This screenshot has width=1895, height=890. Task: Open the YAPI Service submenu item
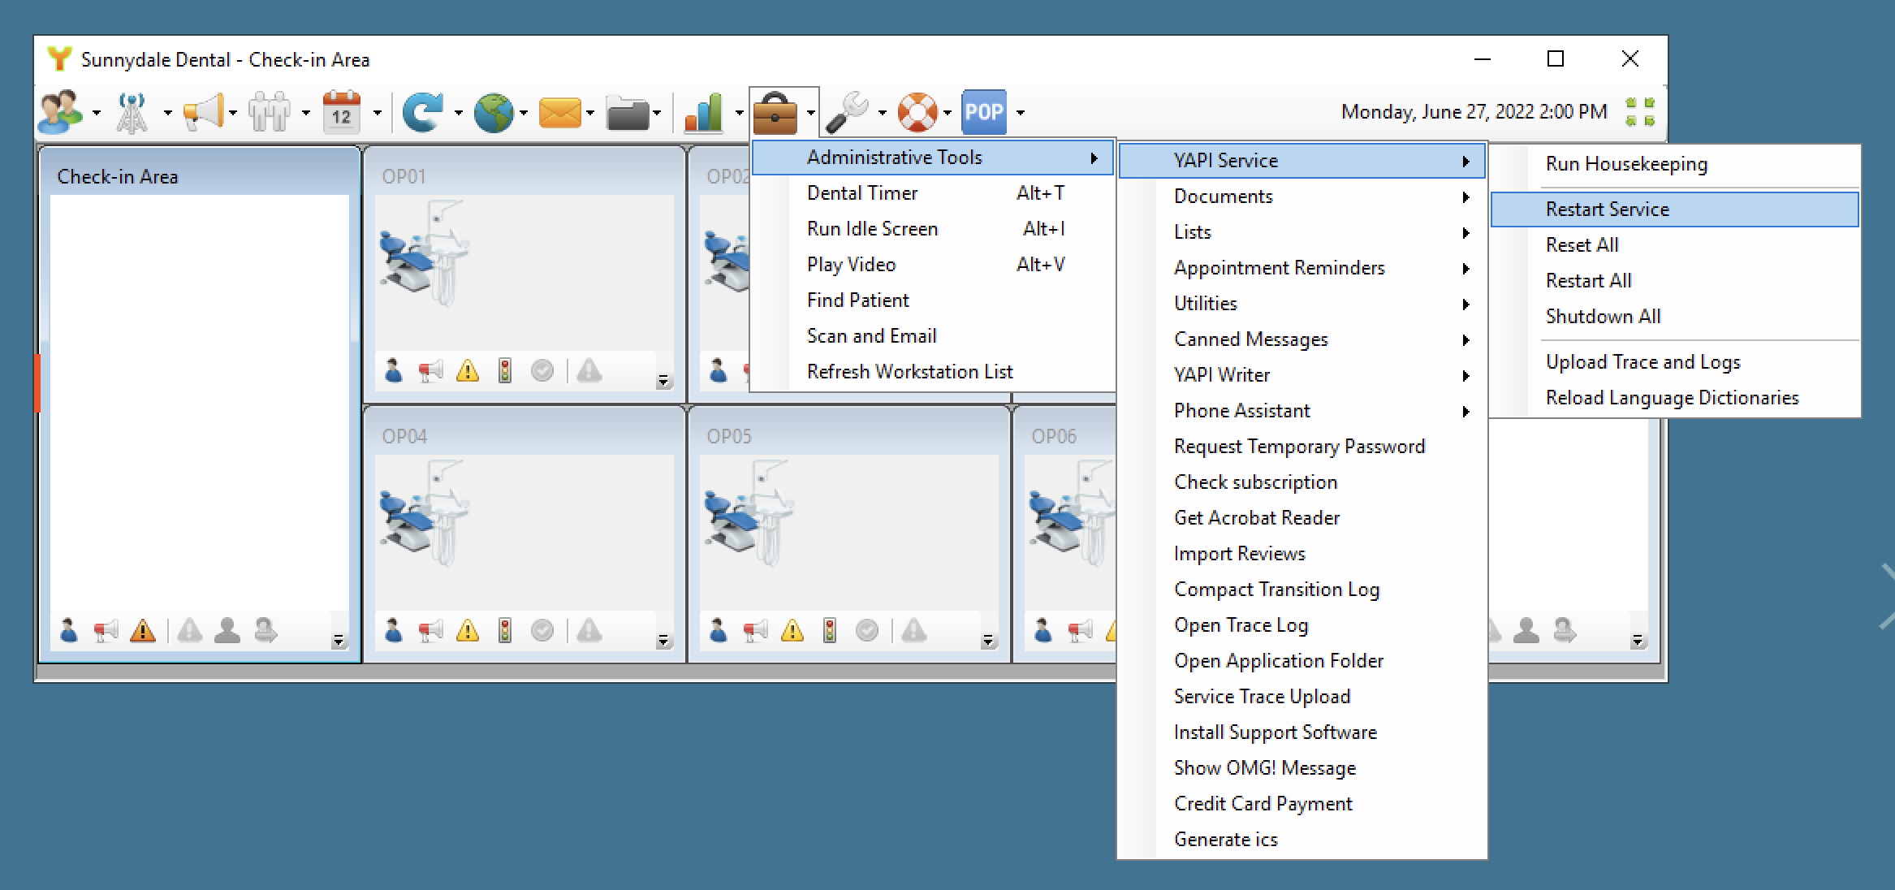[x=1302, y=161]
